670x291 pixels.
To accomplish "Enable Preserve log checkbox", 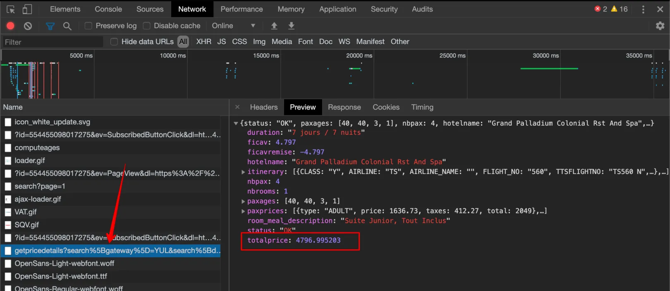I will (88, 26).
